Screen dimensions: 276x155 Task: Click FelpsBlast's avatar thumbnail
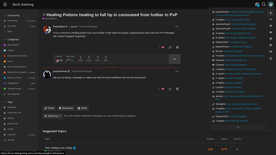point(47,30)
